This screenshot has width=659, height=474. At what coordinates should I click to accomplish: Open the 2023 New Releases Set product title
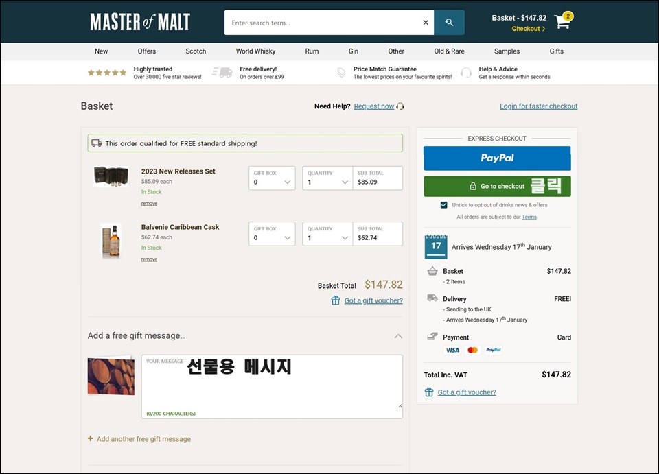pyautogui.click(x=178, y=171)
